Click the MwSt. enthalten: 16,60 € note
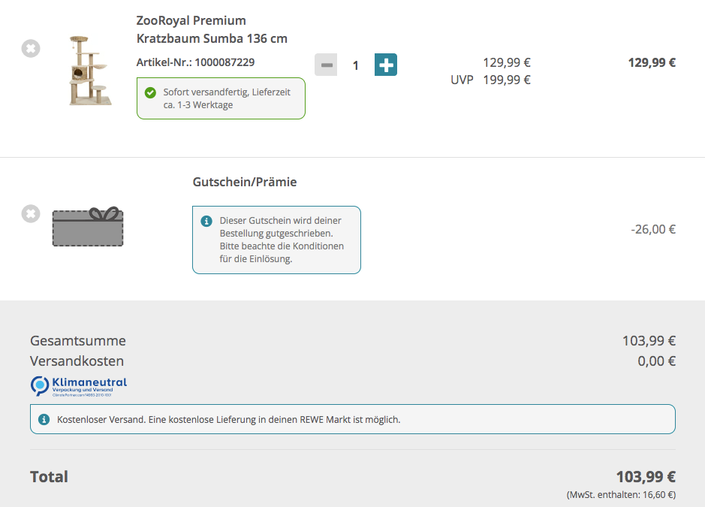 tap(621, 495)
